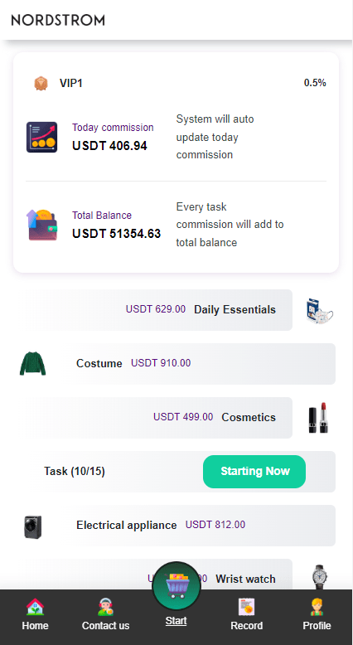Open the Home tab icon
The height and width of the screenshot is (645, 353).
36,607
